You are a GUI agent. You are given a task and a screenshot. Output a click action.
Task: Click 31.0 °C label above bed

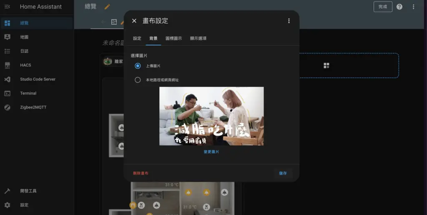click(172, 185)
